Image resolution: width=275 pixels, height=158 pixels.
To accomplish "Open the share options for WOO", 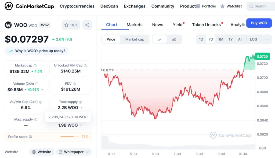I will 87,25.
